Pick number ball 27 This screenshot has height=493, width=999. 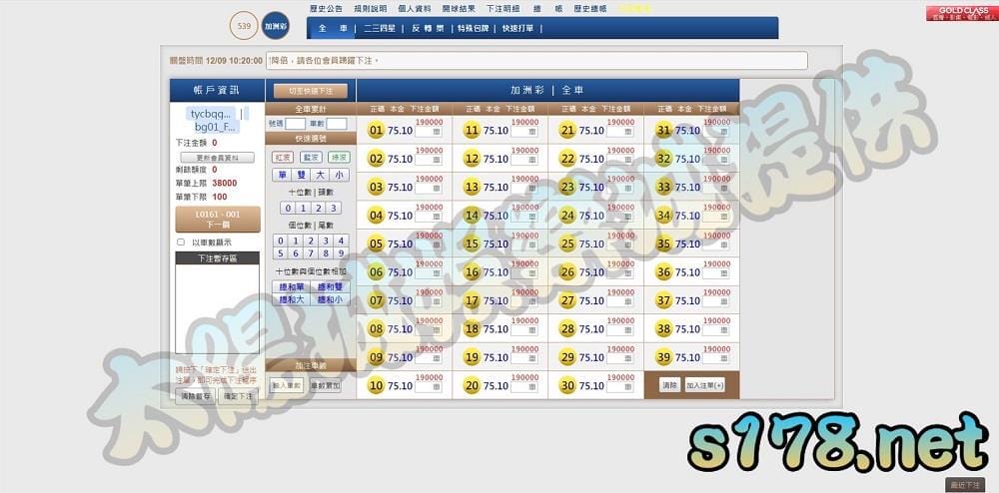pyautogui.click(x=567, y=300)
